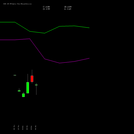Click the chart title text at top left

tap(17, 4)
